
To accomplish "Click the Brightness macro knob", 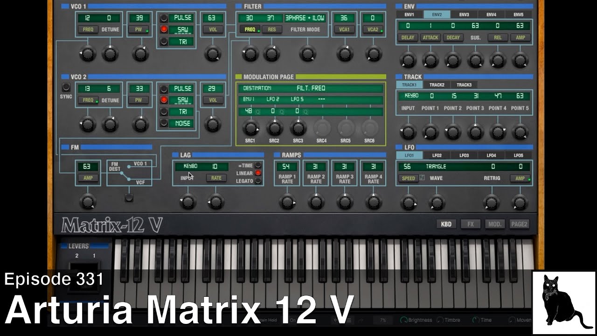I will pyautogui.click(x=404, y=320).
